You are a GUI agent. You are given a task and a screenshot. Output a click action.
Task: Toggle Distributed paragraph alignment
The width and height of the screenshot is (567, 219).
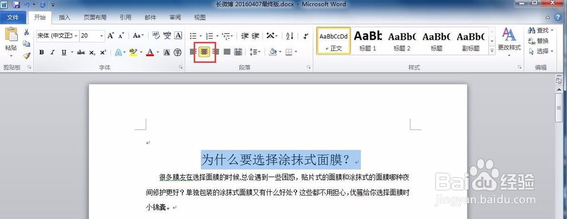[x=238, y=52]
